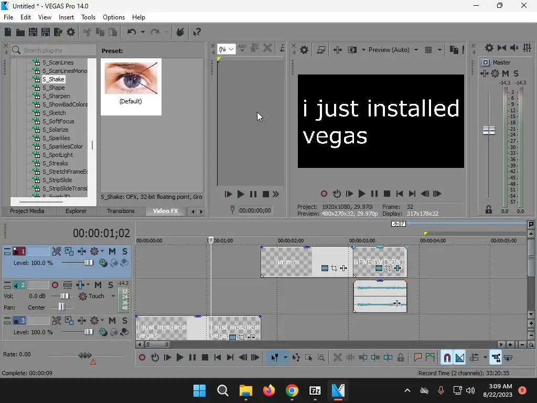Select the Normal Edit tool

pos(275,358)
